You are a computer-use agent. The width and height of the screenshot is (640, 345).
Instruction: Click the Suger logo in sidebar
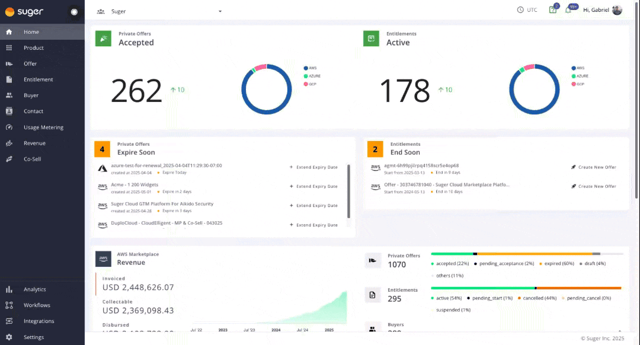24,12
